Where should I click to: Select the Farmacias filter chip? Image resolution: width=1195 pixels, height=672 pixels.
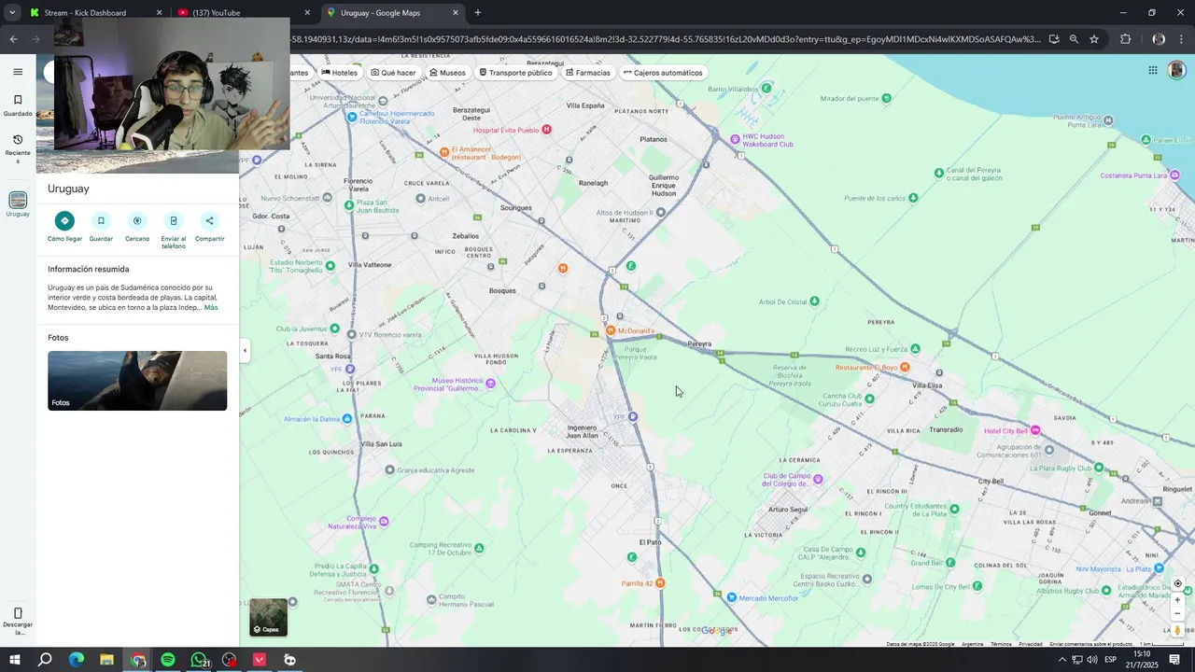(x=587, y=73)
